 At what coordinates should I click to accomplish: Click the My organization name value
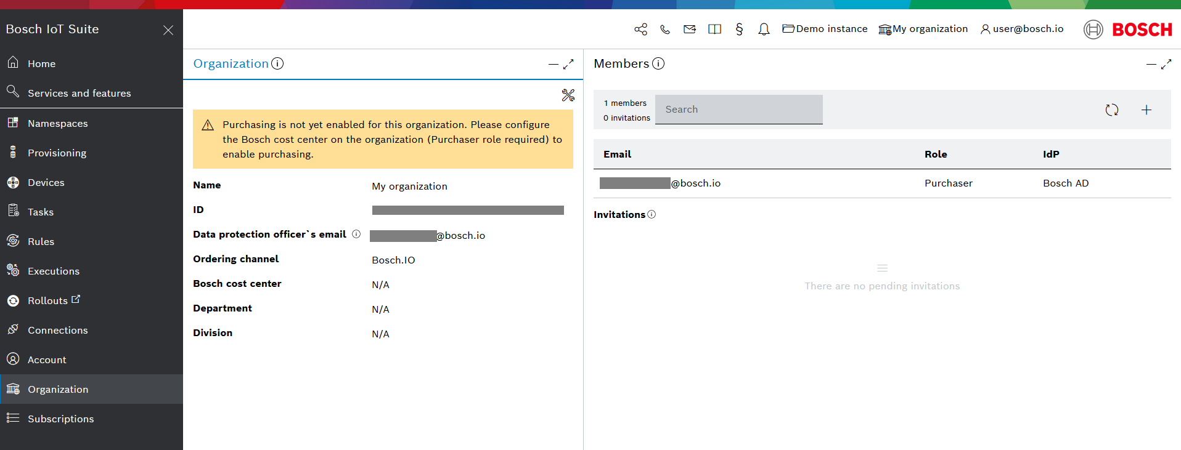pos(409,187)
